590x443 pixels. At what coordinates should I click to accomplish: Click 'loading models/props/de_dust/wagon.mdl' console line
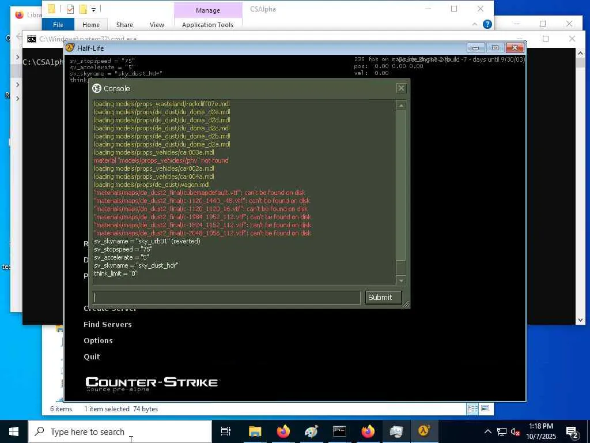tap(152, 185)
